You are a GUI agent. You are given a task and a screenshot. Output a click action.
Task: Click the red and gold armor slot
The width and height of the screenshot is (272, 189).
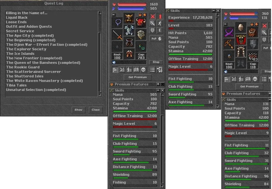[241, 40]
